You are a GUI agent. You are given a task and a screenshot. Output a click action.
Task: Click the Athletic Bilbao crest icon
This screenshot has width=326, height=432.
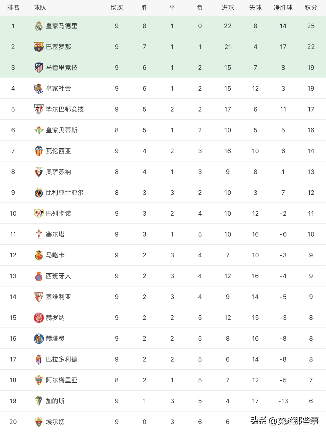39,109
